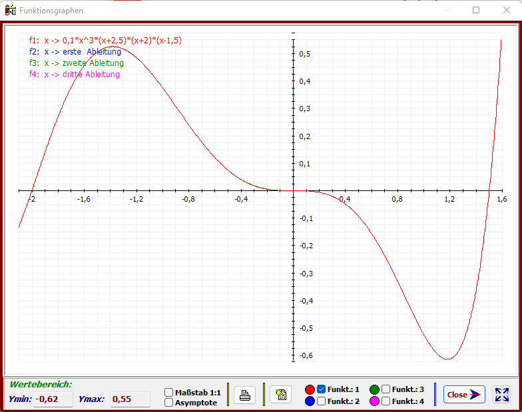Click the f1 function legend entry
The width and height of the screenshot is (522, 412).
point(105,41)
